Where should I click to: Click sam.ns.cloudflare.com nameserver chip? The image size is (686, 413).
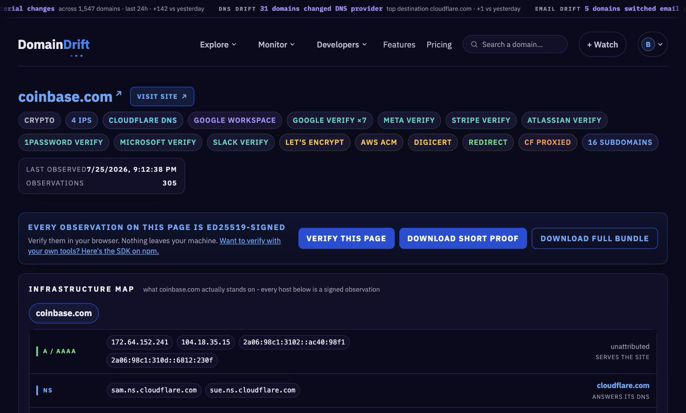(x=154, y=390)
